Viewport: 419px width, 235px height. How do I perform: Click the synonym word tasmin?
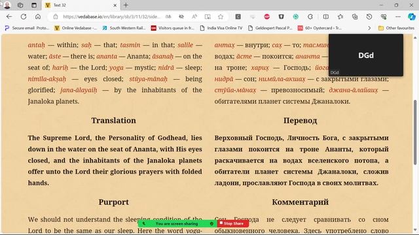point(130,45)
